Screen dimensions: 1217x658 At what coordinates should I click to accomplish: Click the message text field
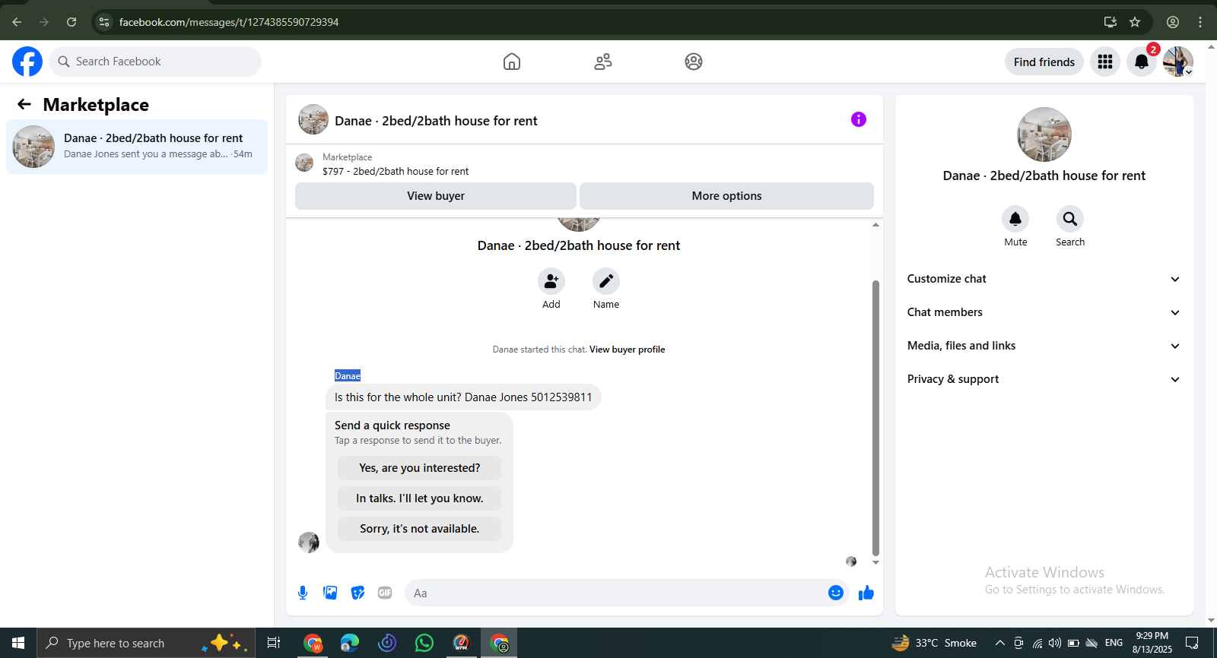(616, 593)
